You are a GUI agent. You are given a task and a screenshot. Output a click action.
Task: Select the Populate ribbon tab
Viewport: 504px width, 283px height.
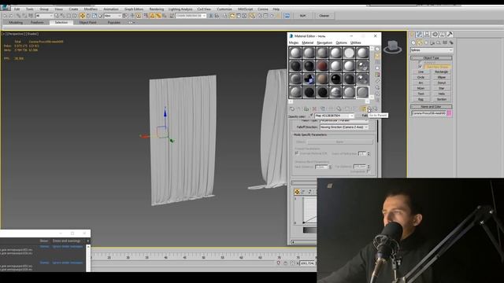[x=114, y=23]
